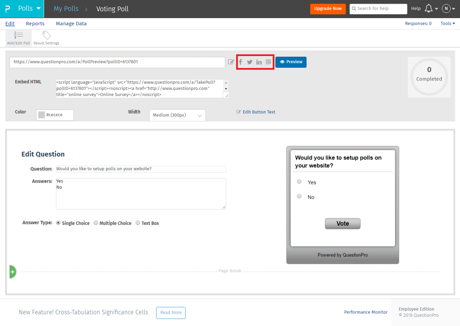Click the Search for help field
The image size is (460, 326).
[378, 9]
